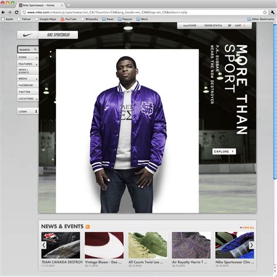Click the "Vintage Blazer - Dee" news title
Image resolution: width=277 pixels, height=277 pixels.
point(103,262)
